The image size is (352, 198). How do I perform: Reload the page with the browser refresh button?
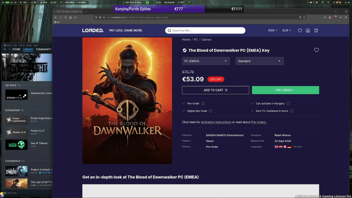tap(65, 17)
